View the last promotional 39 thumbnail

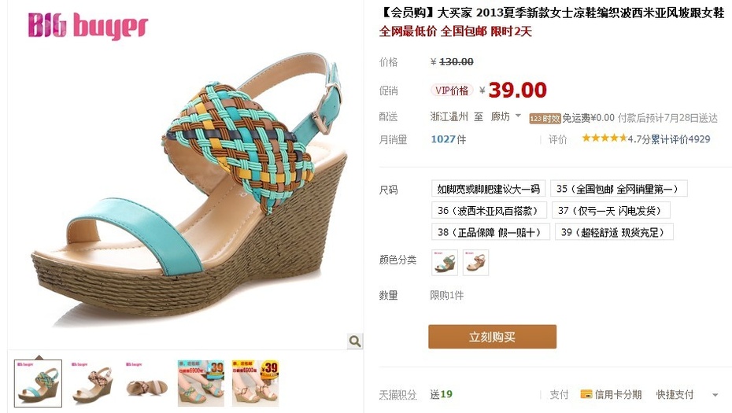coord(255,383)
